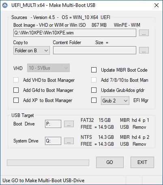Toggle the Grub 2 EFI Mgr checkbox
Screen dimensions: 163x185
point(94,100)
